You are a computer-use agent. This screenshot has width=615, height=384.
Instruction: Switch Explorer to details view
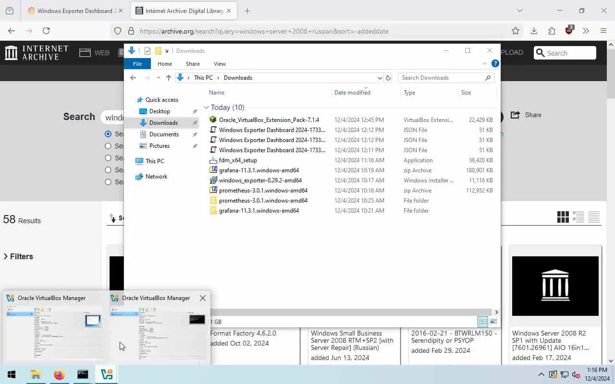point(483,322)
